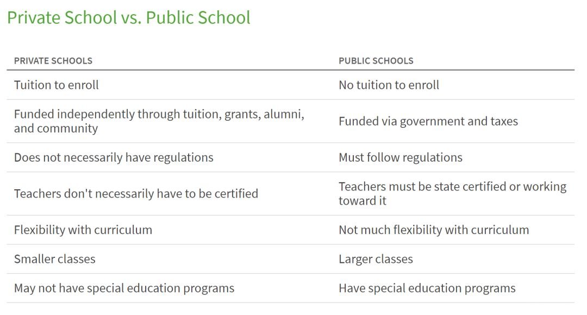Select 'May not have special education programs'
This screenshot has width=587, height=315.
(124, 288)
